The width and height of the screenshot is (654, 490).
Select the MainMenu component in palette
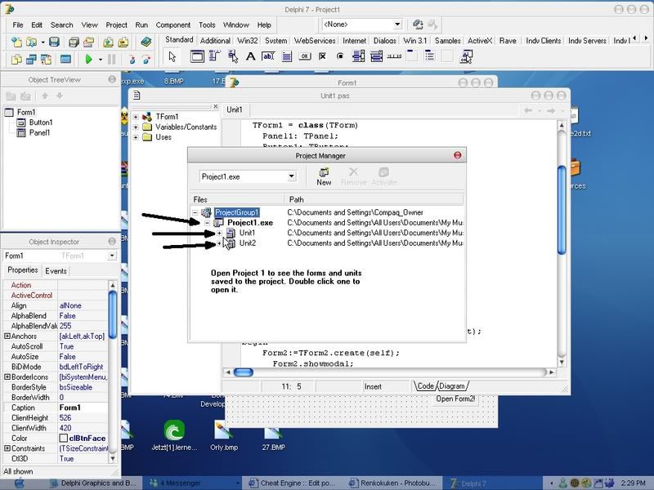[x=214, y=56]
